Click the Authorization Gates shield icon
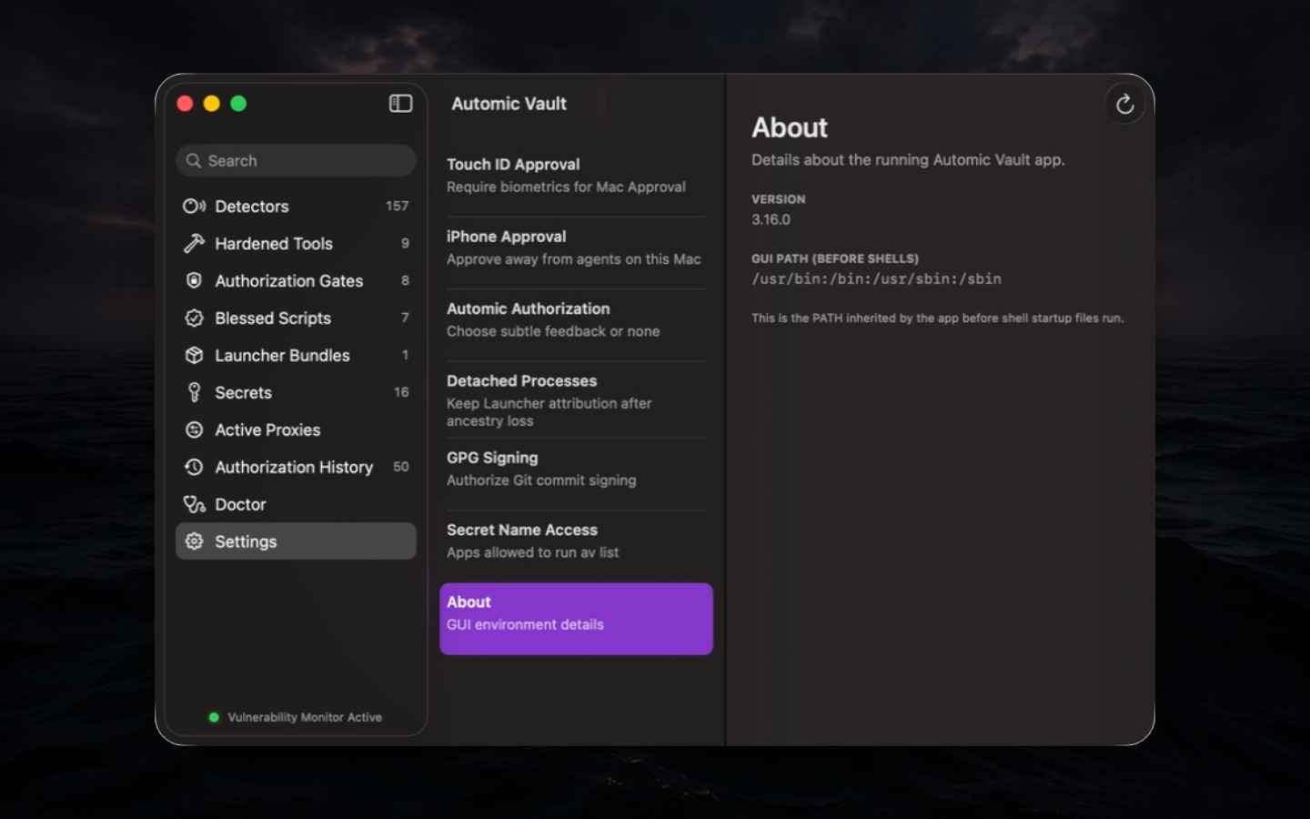Image resolution: width=1310 pixels, height=819 pixels. click(x=194, y=281)
